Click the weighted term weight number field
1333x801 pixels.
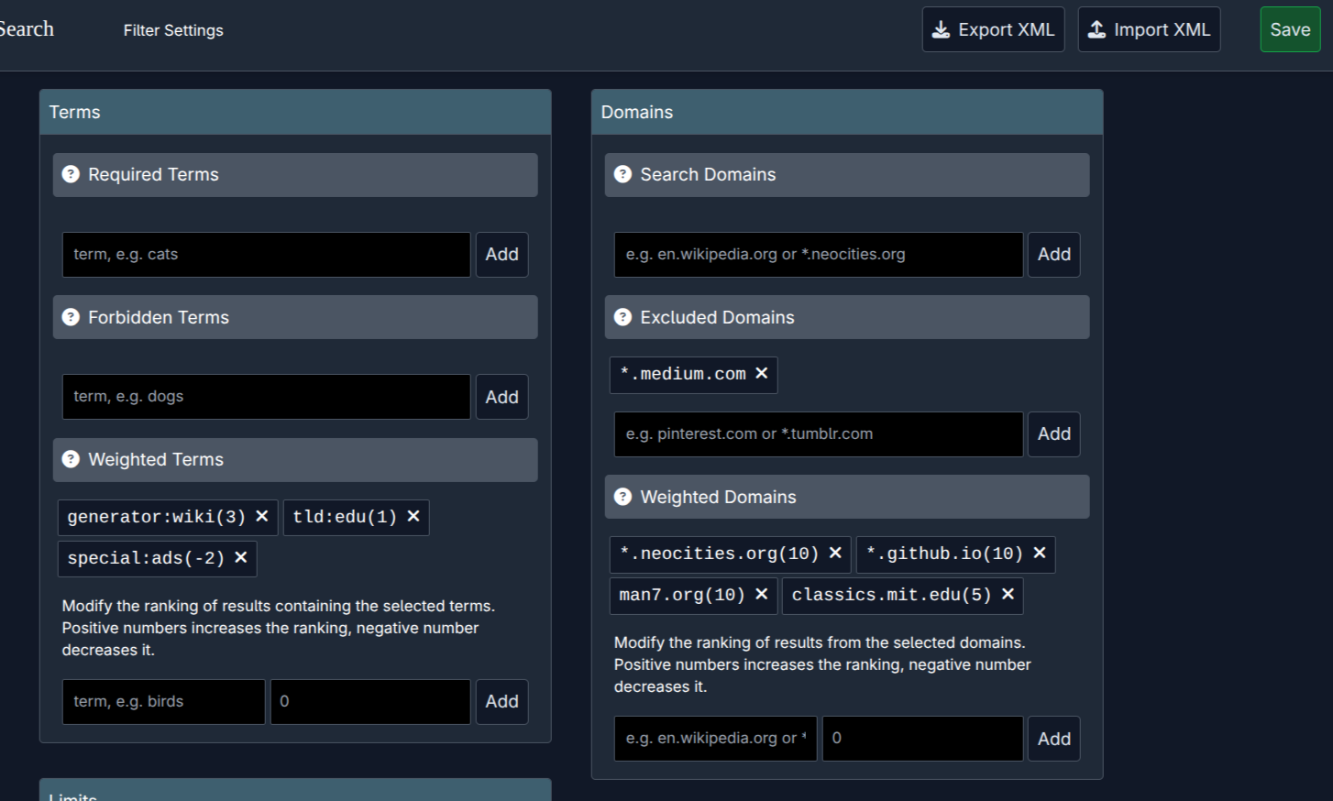(x=370, y=701)
